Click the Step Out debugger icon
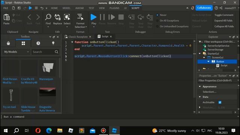The image size is (240, 135). [150, 17]
